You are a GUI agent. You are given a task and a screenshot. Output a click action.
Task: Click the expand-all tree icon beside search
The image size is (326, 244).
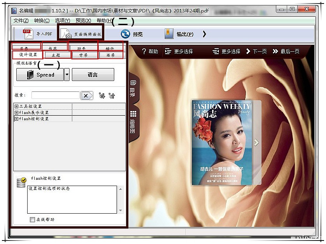tap(102, 95)
